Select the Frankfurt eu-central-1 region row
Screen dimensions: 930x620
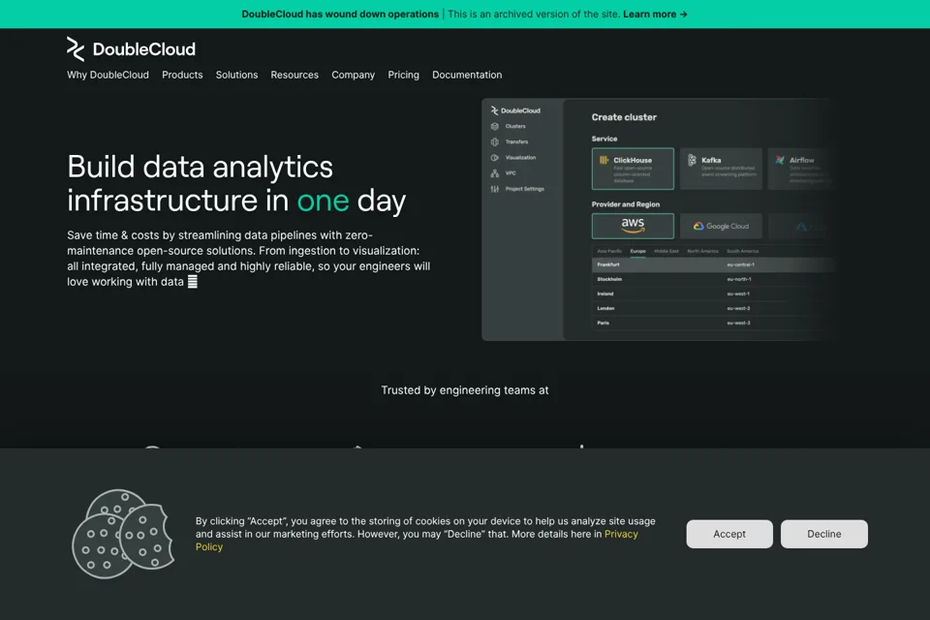click(714, 264)
